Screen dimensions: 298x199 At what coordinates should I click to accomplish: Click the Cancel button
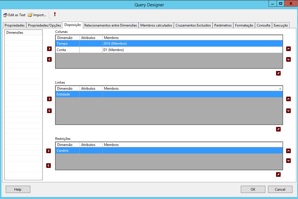coord(280,189)
